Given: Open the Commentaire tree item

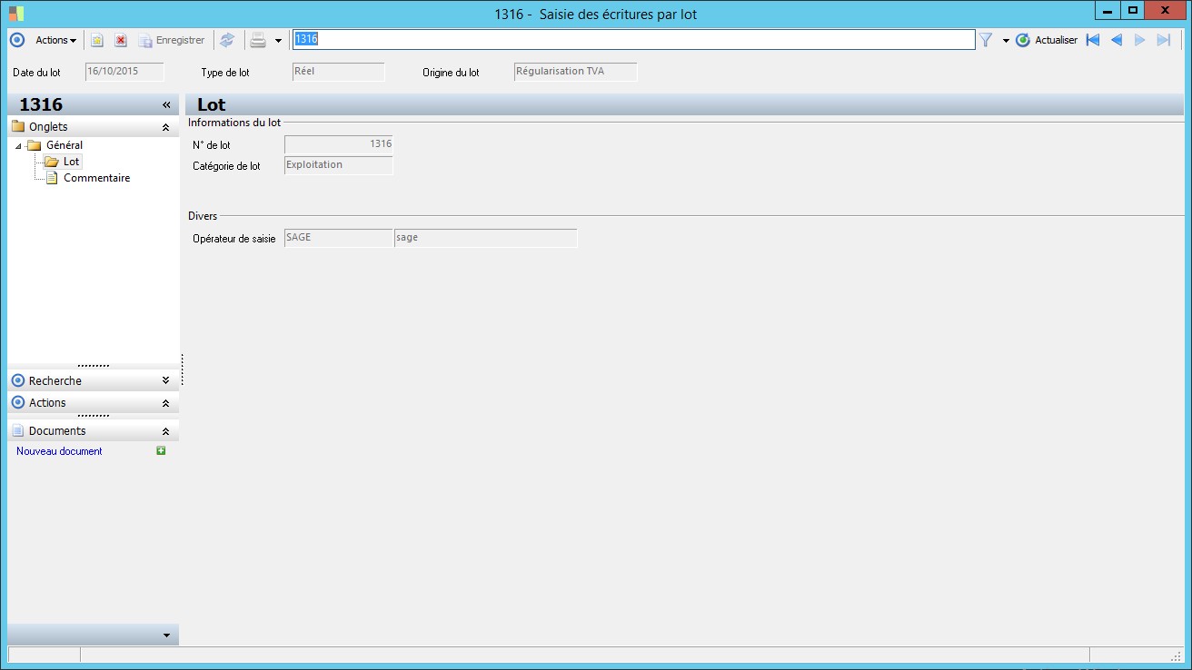Looking at the screenshot, I should [96, 178].
